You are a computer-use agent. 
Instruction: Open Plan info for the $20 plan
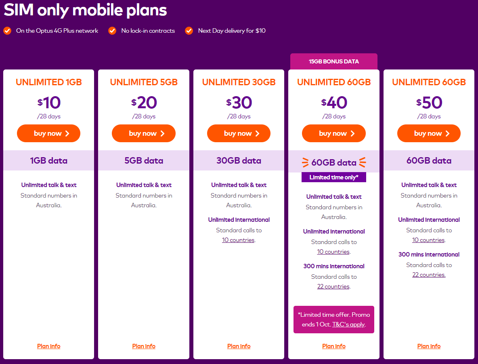coord(144,346)
